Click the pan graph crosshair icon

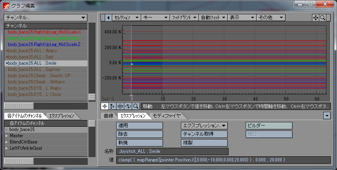pos(316,18)
